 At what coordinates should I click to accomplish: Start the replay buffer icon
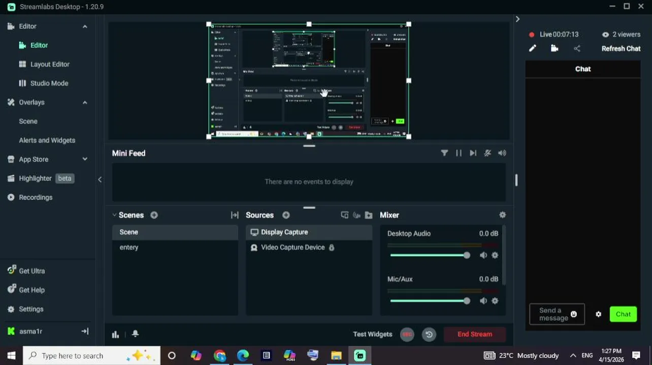click(x=429, y=334)
